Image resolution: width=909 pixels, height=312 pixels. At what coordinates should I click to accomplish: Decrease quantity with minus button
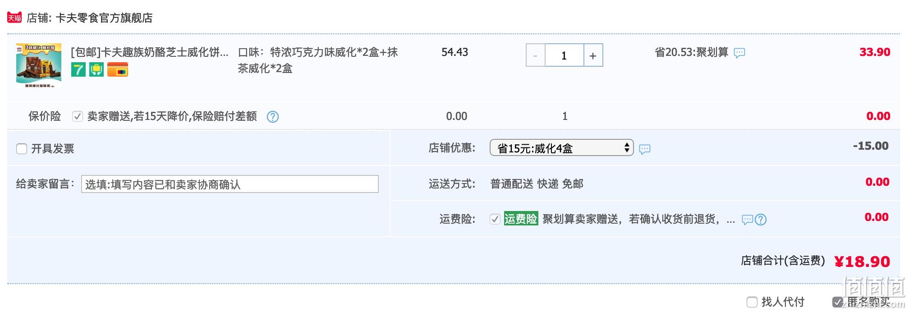click(x=535, y=55)
